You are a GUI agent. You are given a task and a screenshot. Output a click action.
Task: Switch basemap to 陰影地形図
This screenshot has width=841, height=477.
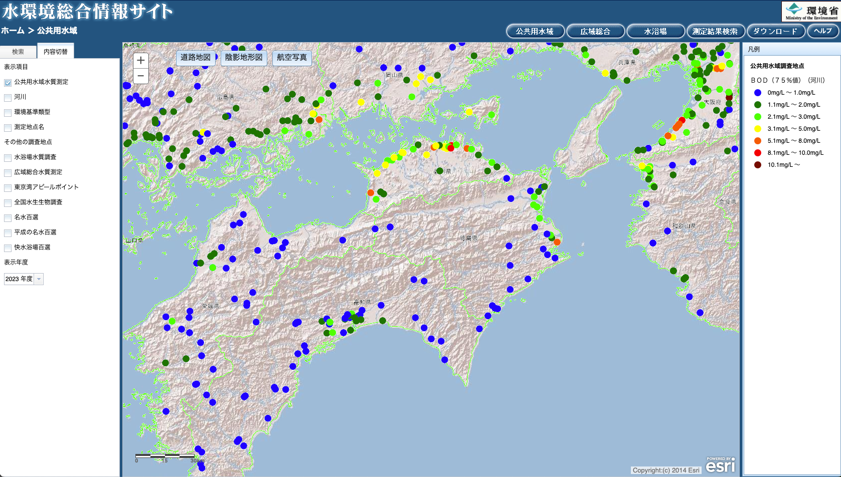click(244, 58)
